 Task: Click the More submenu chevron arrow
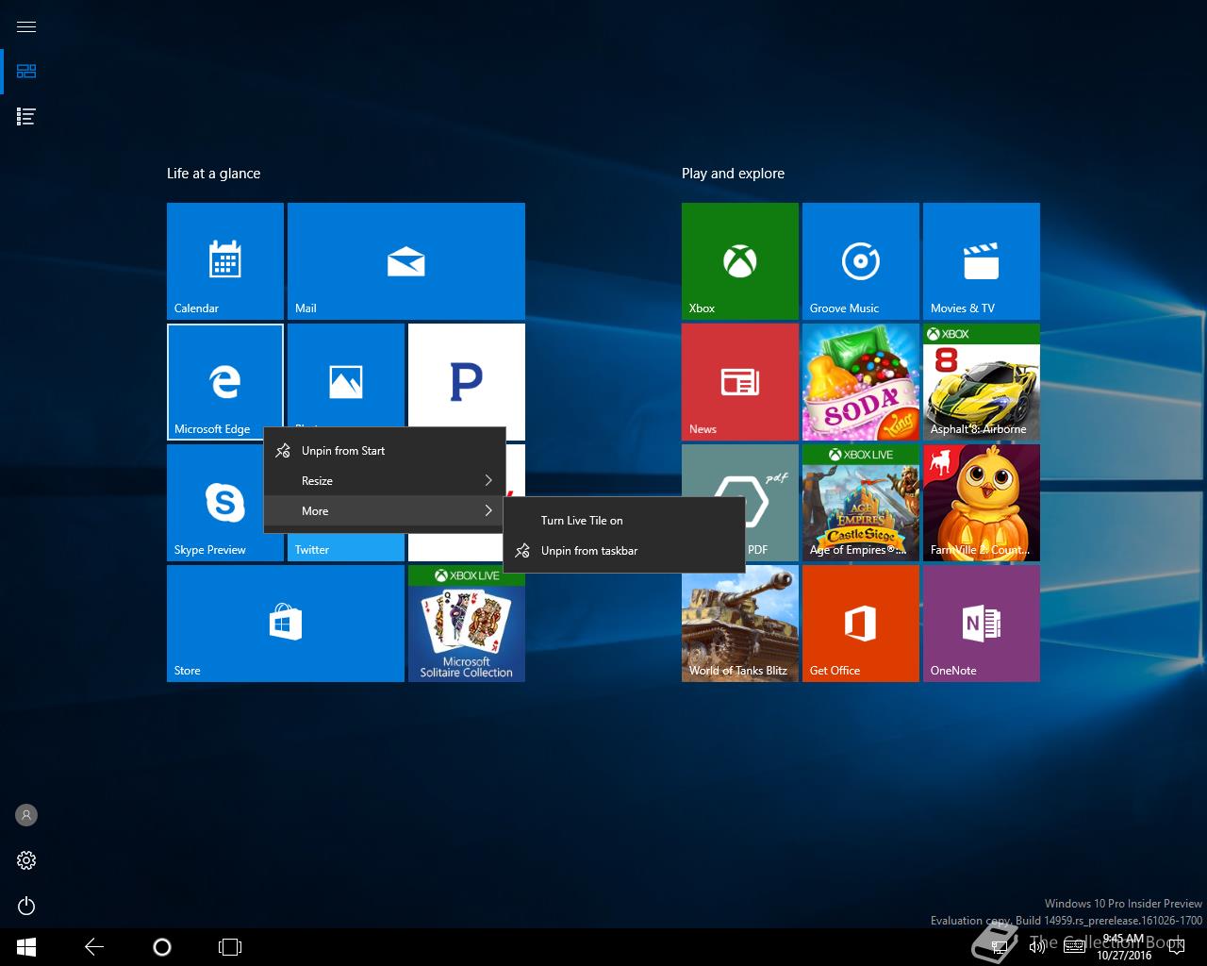point(488,511)
